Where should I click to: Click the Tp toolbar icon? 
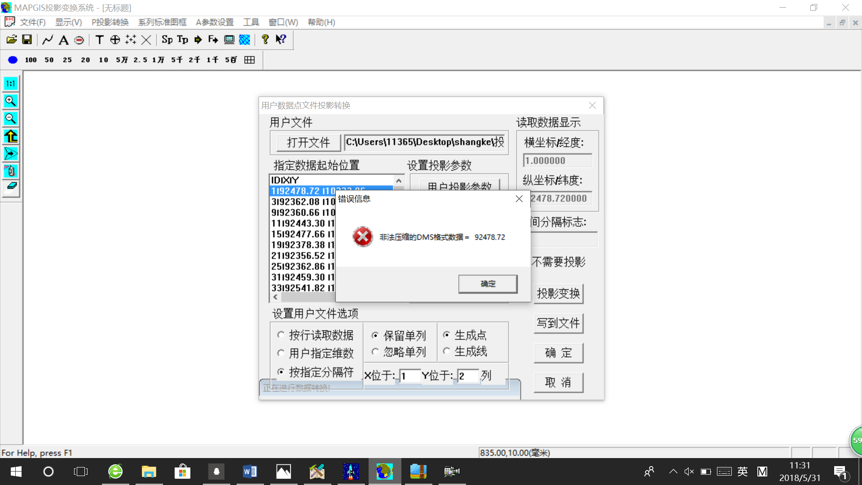click(183, 40)
